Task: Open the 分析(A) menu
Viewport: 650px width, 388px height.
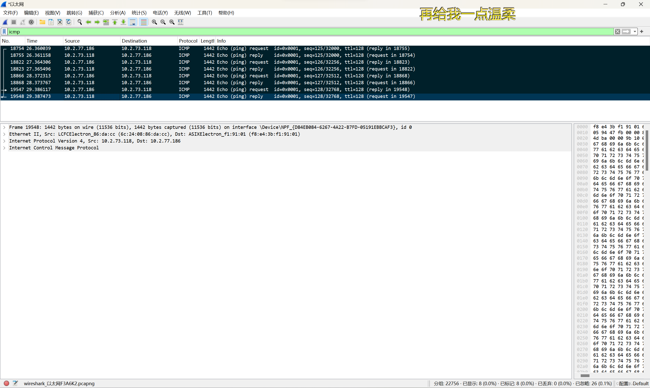Action: pyautogui.click(x=118, y=13)
